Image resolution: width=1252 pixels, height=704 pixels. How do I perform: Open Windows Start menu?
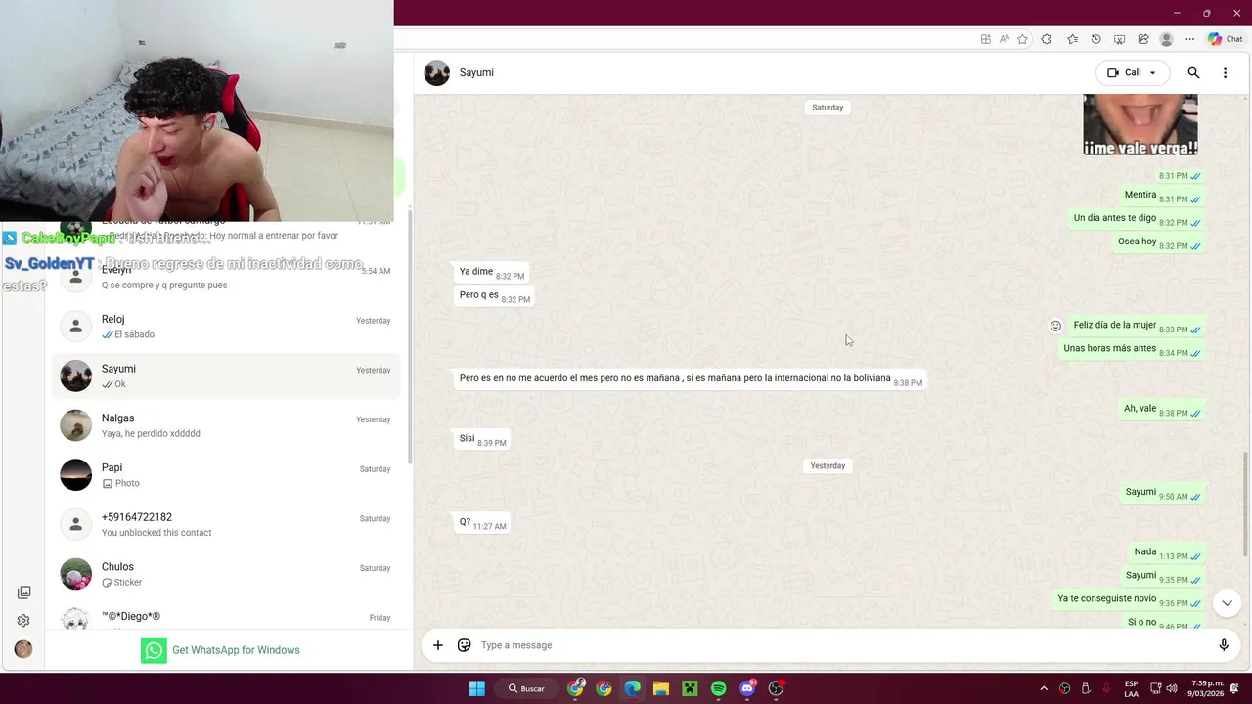coord(476,688)
